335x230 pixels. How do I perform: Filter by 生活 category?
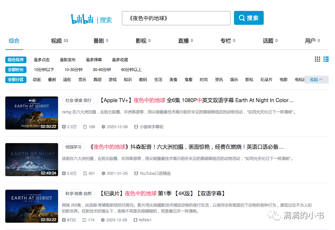coord(158,80)
